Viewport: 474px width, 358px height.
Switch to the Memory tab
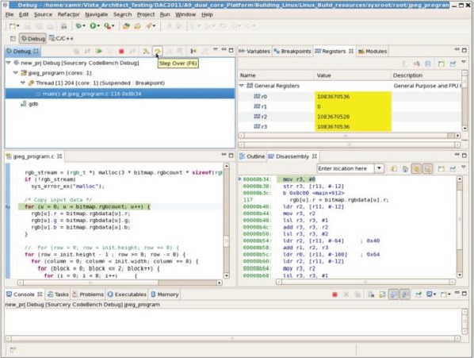click(165, 294)
